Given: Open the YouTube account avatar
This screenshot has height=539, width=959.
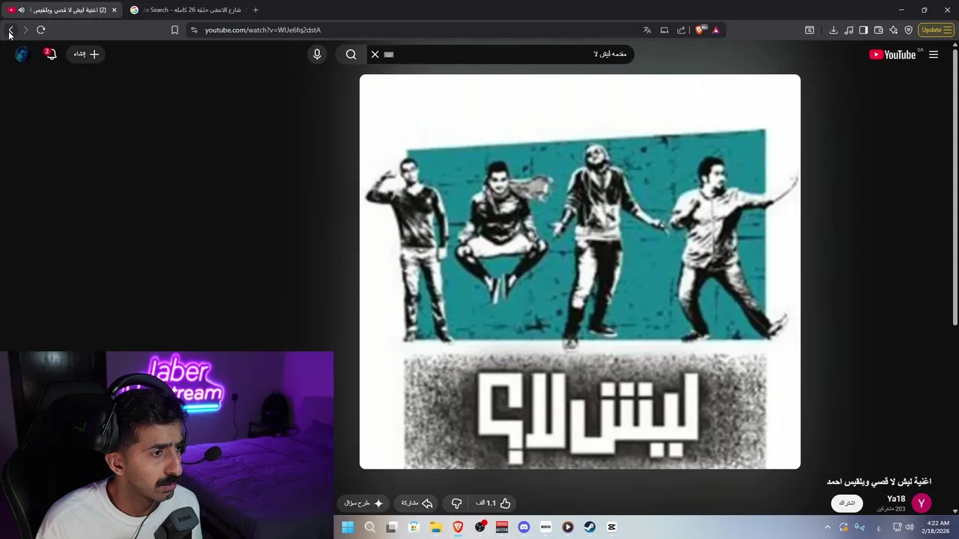Looking at the screenshot, I should pos(22,54).
